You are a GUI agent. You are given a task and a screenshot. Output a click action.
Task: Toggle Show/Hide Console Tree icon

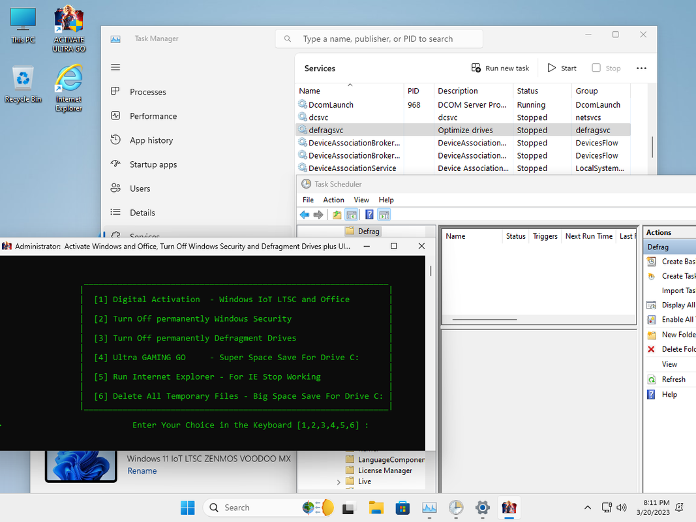351,215
